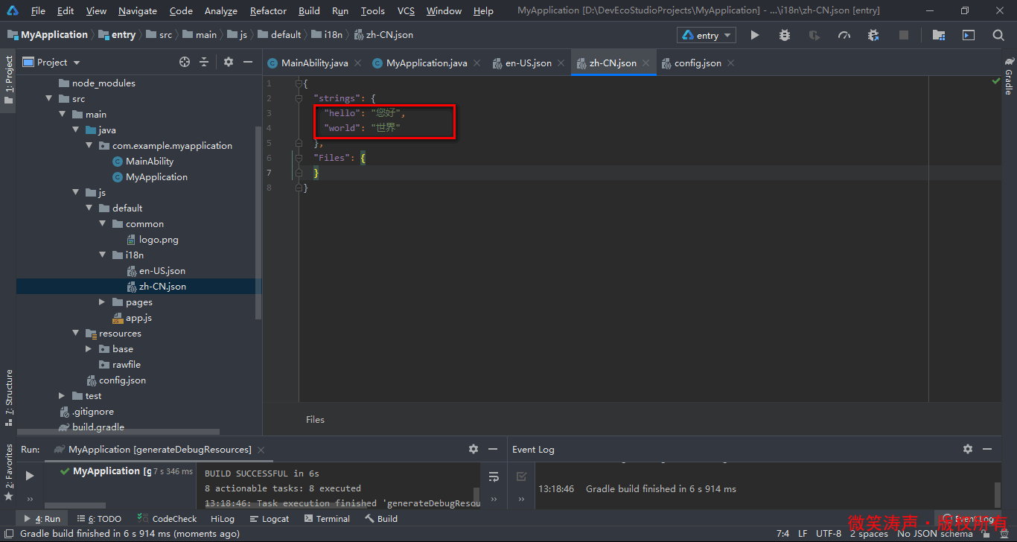Screen dimensions: 1017x542
Task: Open Project panel settings gear icon
Action: click(229, 63)
